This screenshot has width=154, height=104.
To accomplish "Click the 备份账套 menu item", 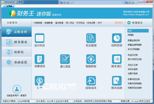I will pos(59,23).
